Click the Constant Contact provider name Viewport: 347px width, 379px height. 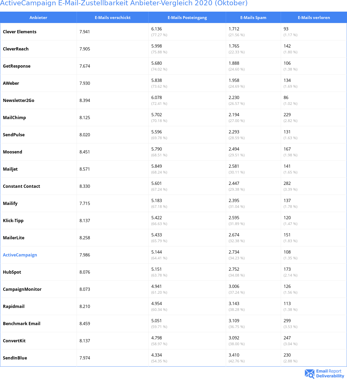21,186
